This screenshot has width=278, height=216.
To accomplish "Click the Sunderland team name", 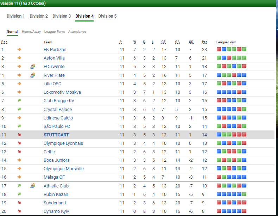I will tap(55, 203).
